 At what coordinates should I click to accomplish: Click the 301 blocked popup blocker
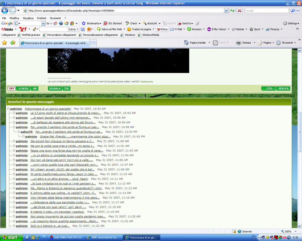tap(112, 23)
